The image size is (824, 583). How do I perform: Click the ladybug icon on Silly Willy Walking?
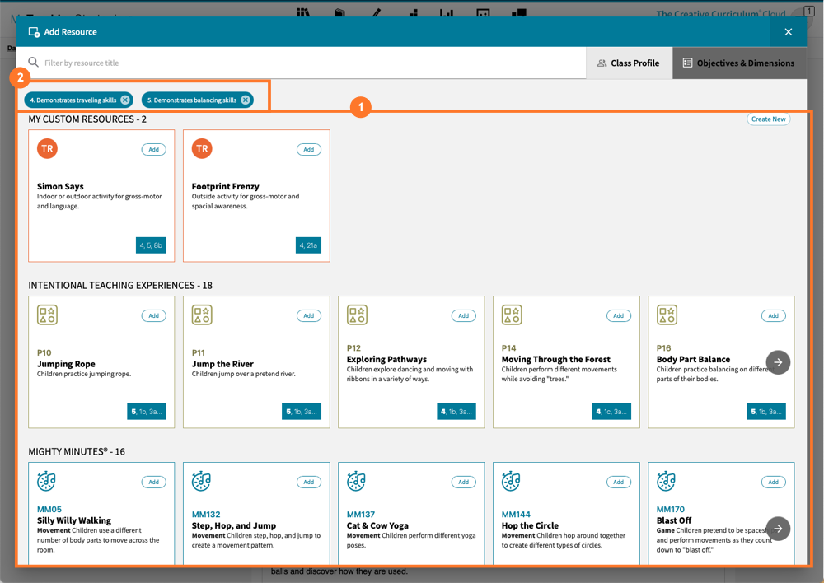45,481
